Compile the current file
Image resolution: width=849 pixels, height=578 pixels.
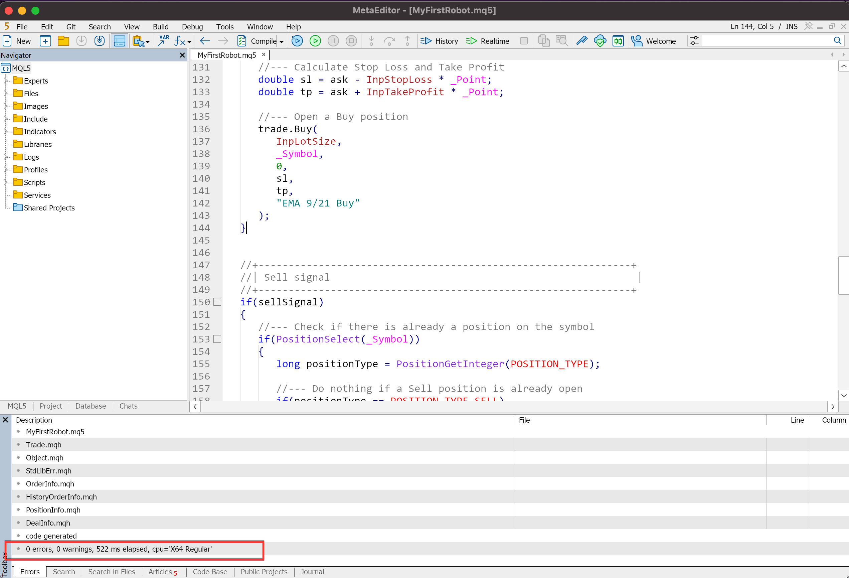(x=257, y=41)
